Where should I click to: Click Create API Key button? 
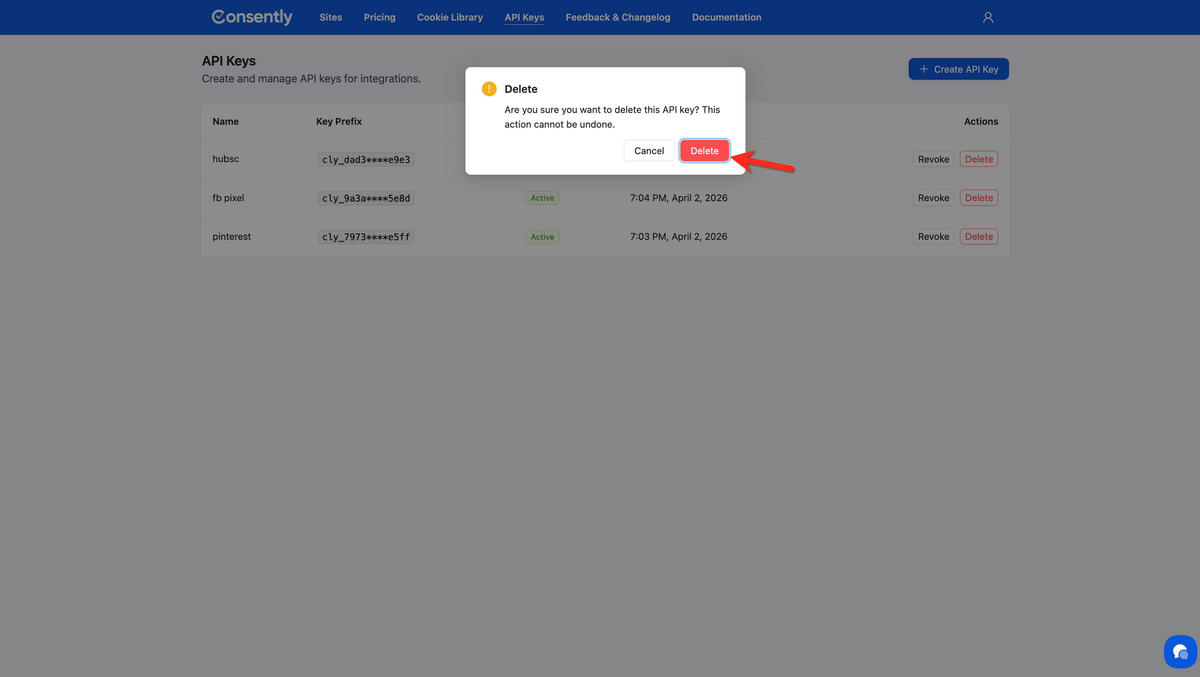pos(958,69)
